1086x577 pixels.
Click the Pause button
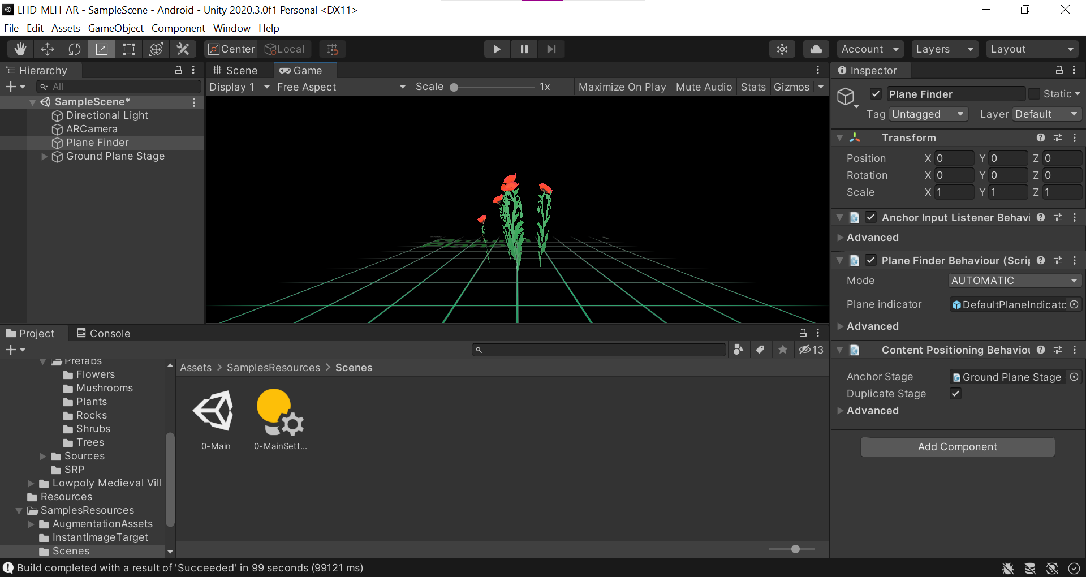(524, 49)
